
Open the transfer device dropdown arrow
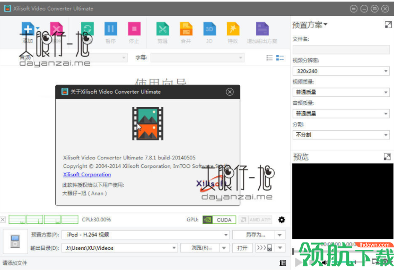(280, 248)
